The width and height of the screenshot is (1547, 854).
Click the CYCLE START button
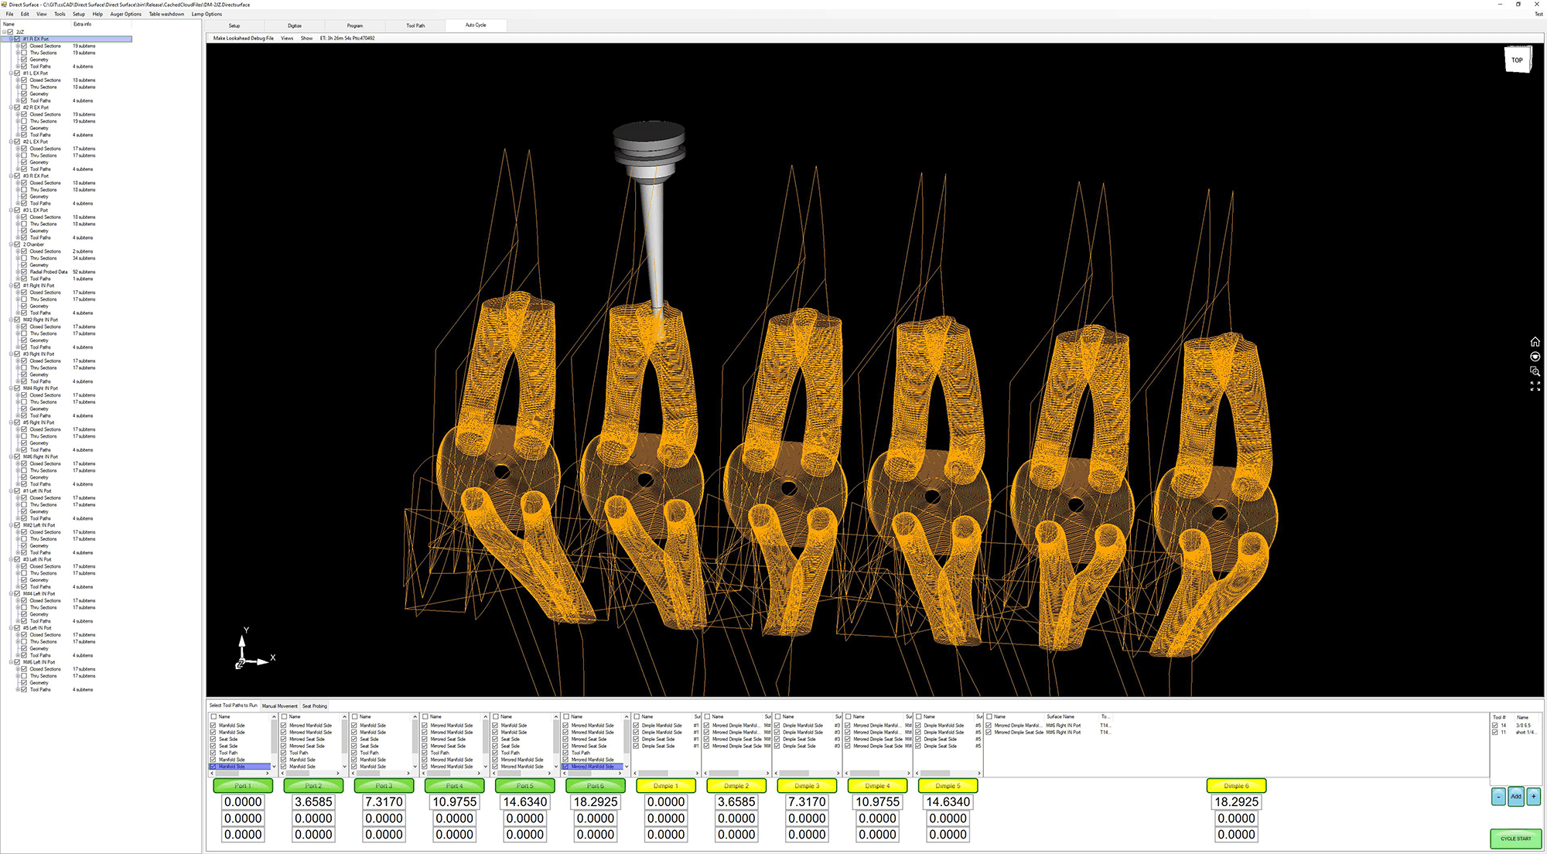1515,839
